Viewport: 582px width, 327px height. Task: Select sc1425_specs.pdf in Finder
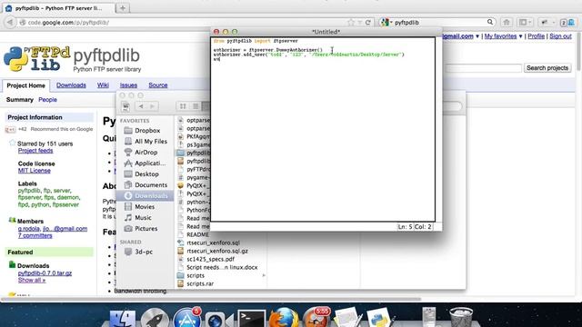click(x=210, y=259)
